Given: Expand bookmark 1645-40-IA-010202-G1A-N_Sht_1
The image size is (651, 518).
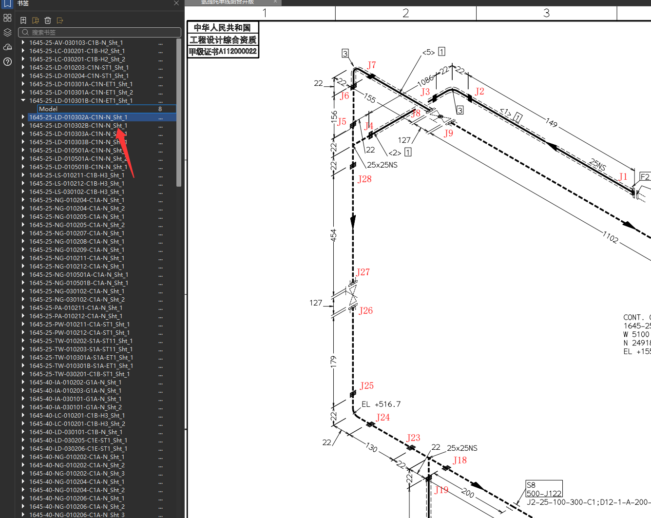Looking at the screenshot, I should coord(23,383).
